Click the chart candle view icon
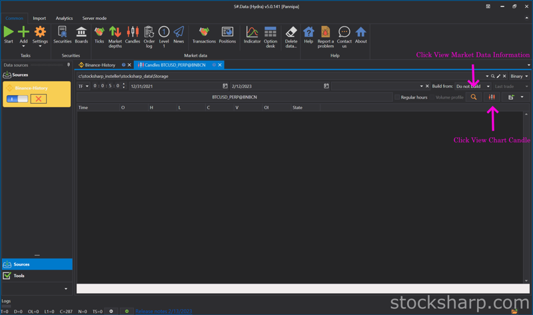The width and height of the screenshot is (533, 315). (492, 97)
